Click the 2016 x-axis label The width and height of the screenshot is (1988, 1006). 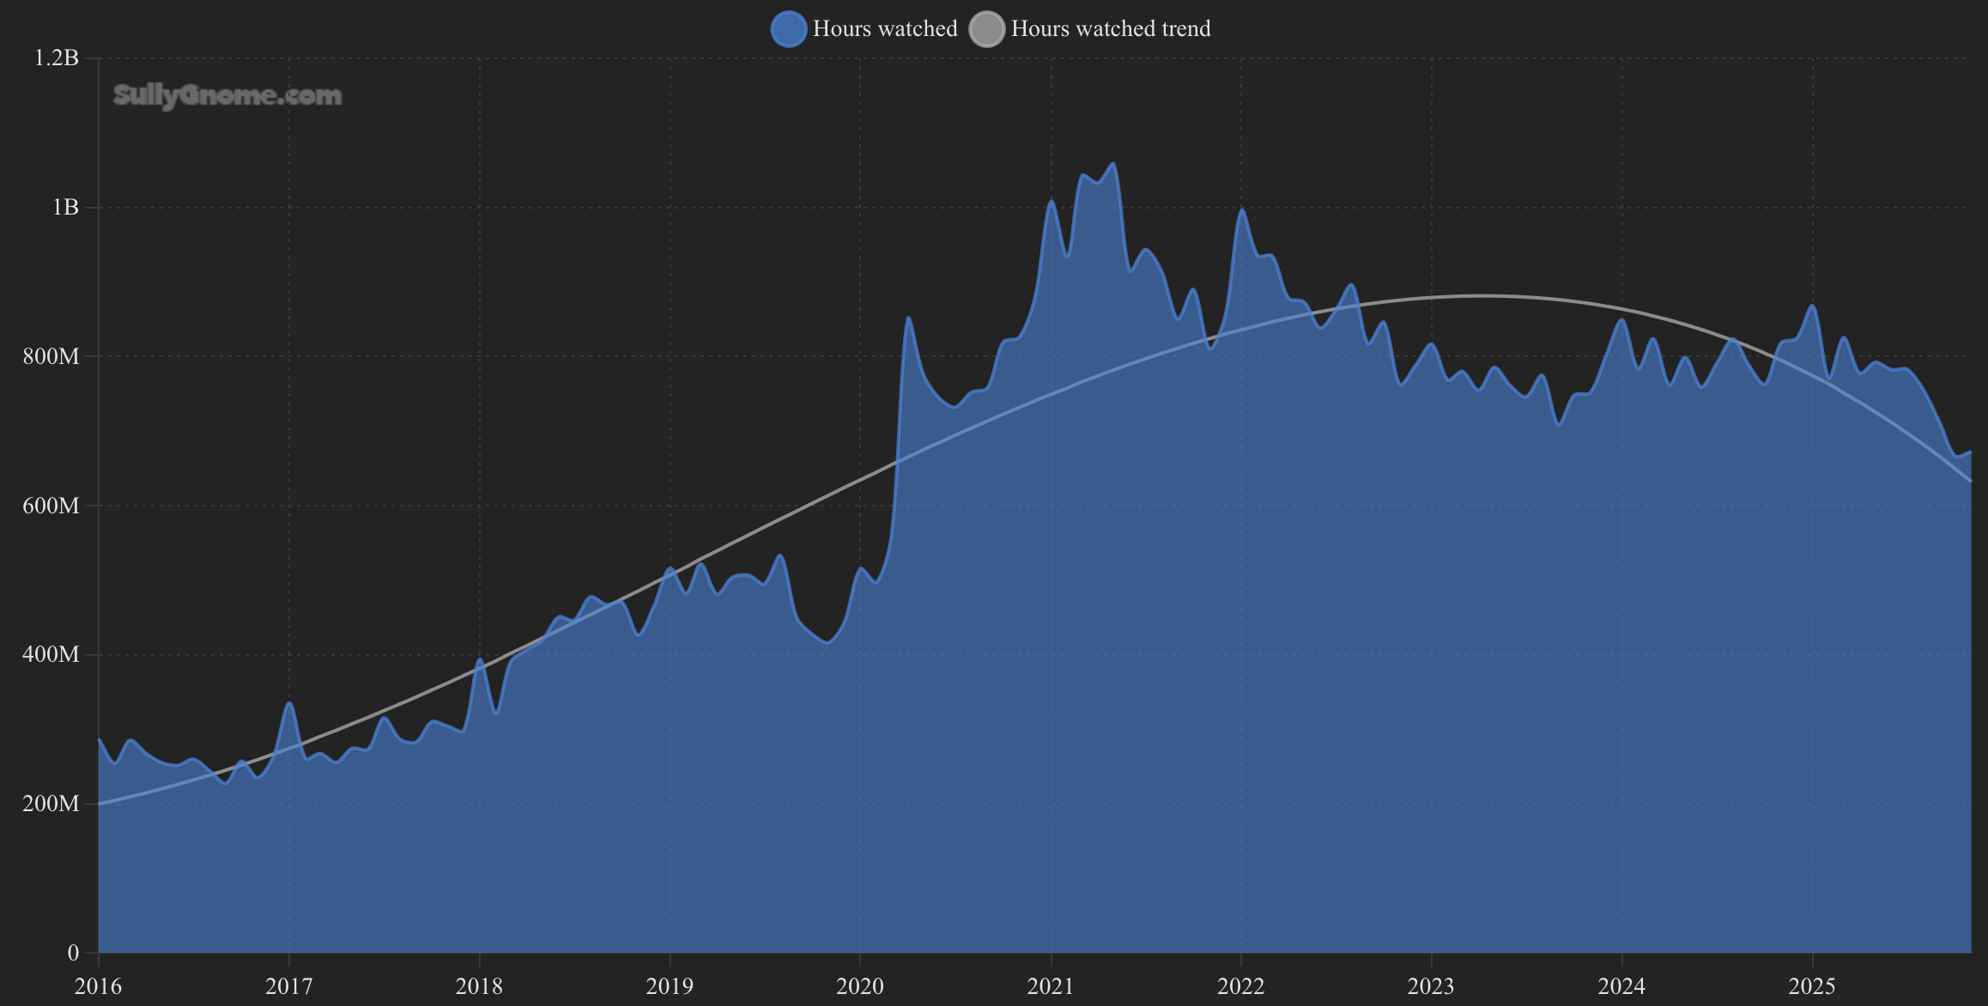pyautogui.click(x=99, y=986)
